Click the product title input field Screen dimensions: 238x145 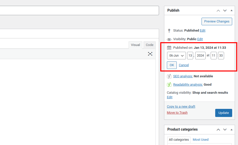click(80, 10)
